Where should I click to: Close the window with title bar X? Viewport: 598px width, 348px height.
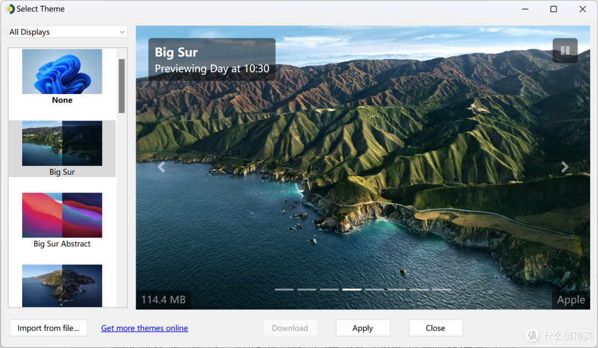pos(582,9)
